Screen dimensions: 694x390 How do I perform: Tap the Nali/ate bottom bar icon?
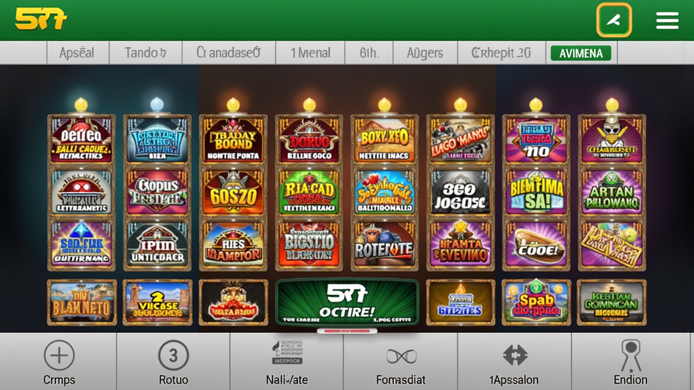click(287, 352)
